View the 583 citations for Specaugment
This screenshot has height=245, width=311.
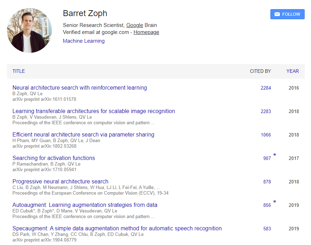267,229
